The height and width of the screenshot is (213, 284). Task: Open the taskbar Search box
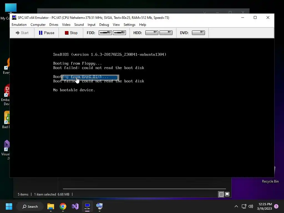click(30, 206)
